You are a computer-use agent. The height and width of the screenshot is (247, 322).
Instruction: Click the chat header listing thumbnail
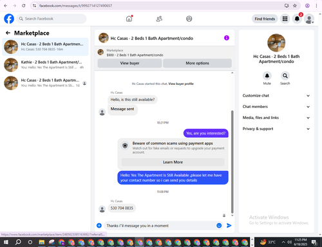point(104,38)
